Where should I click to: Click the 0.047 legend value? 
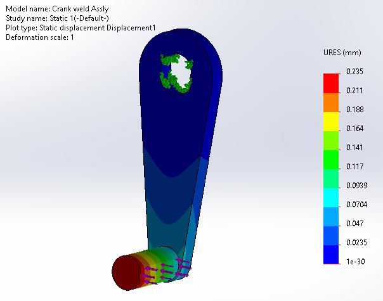click(x=355, y=224)
